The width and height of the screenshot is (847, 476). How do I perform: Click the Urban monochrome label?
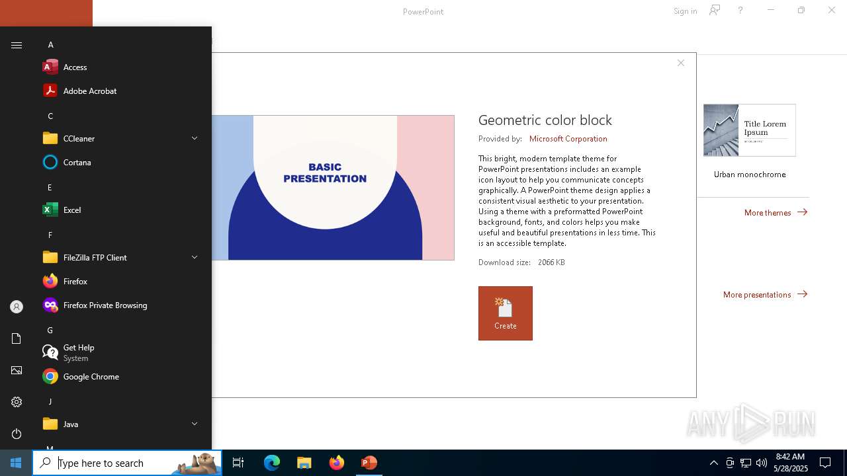[x=750, y=175]
